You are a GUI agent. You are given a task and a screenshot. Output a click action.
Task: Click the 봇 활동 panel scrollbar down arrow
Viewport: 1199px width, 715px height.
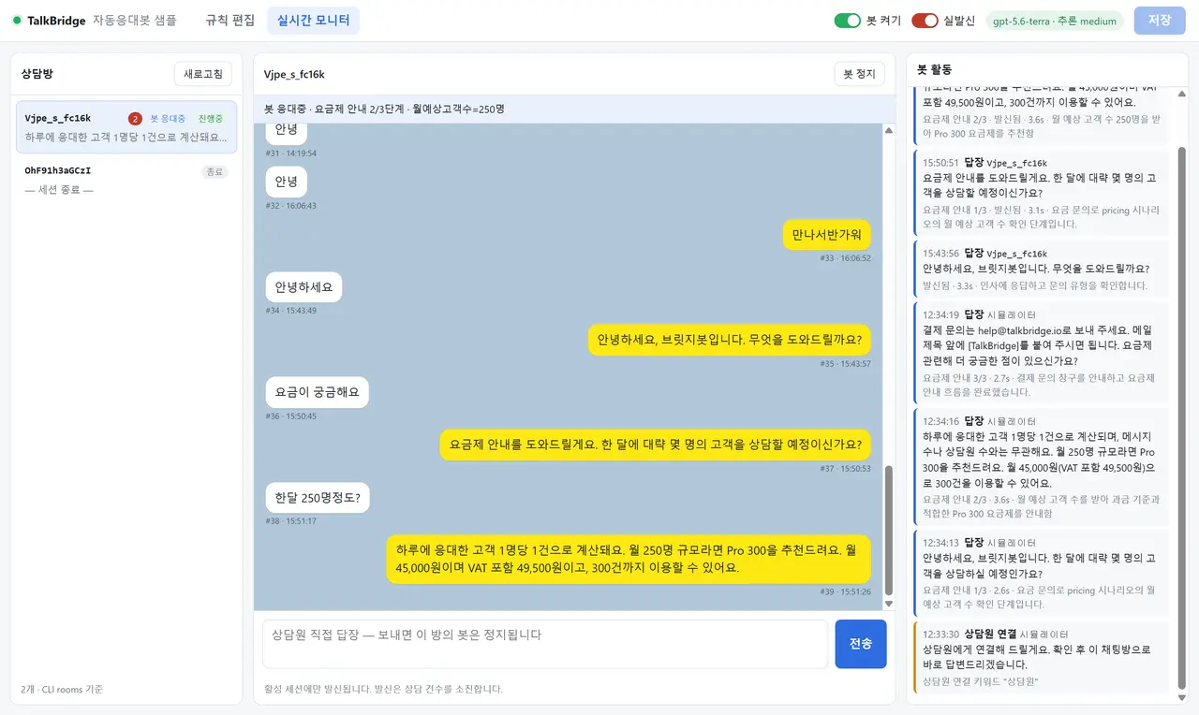[x=1181, y=698]
